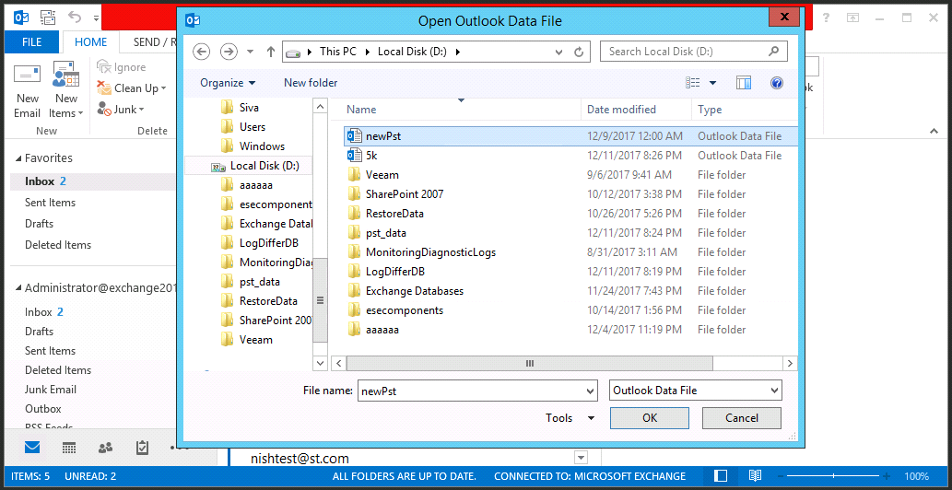Open recent locations dropdown next to Forward
Screen dimensions: 952x490
point(250,52)
